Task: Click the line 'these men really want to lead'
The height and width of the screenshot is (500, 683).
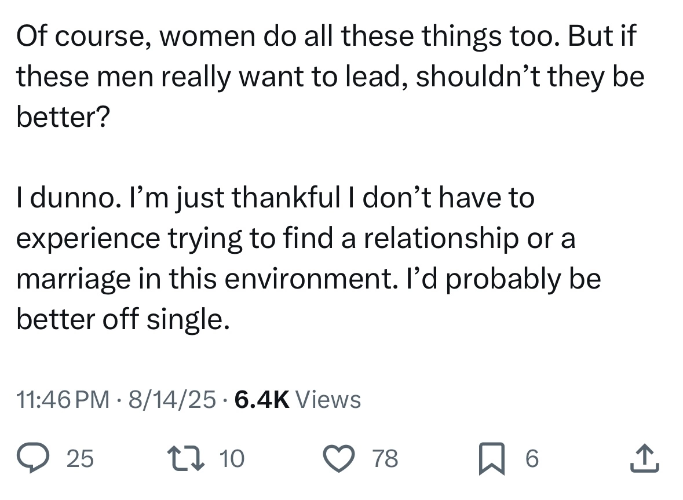Action: click(x=330, y=77)
